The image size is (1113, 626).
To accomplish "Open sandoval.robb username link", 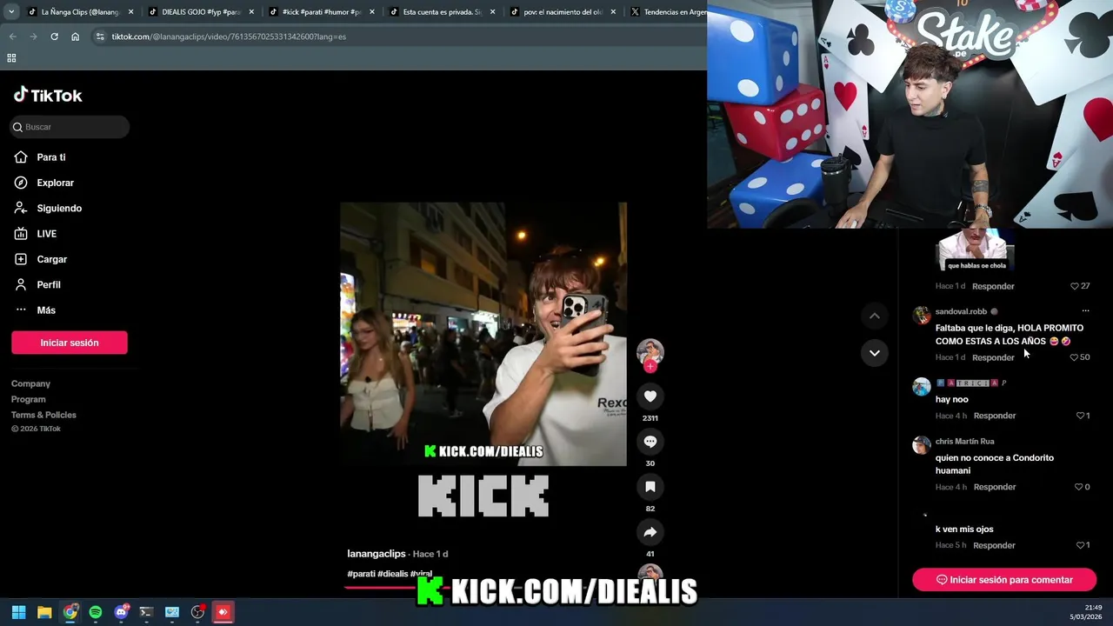I will (961, 311).
